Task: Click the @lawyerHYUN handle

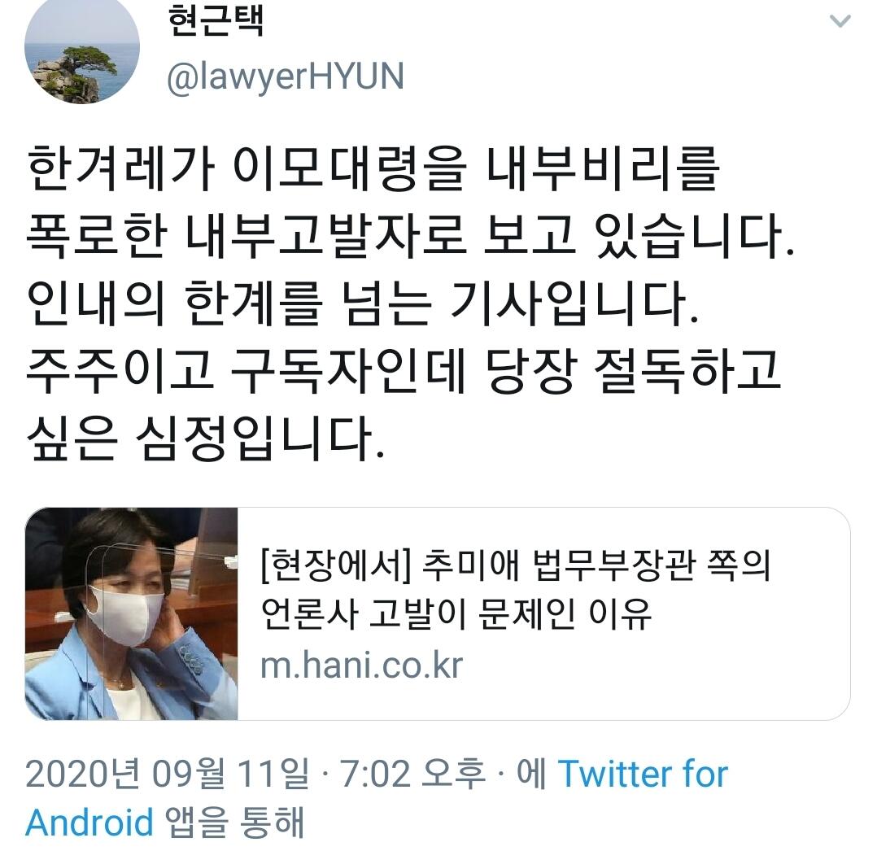Action: (x=286, y=76)
